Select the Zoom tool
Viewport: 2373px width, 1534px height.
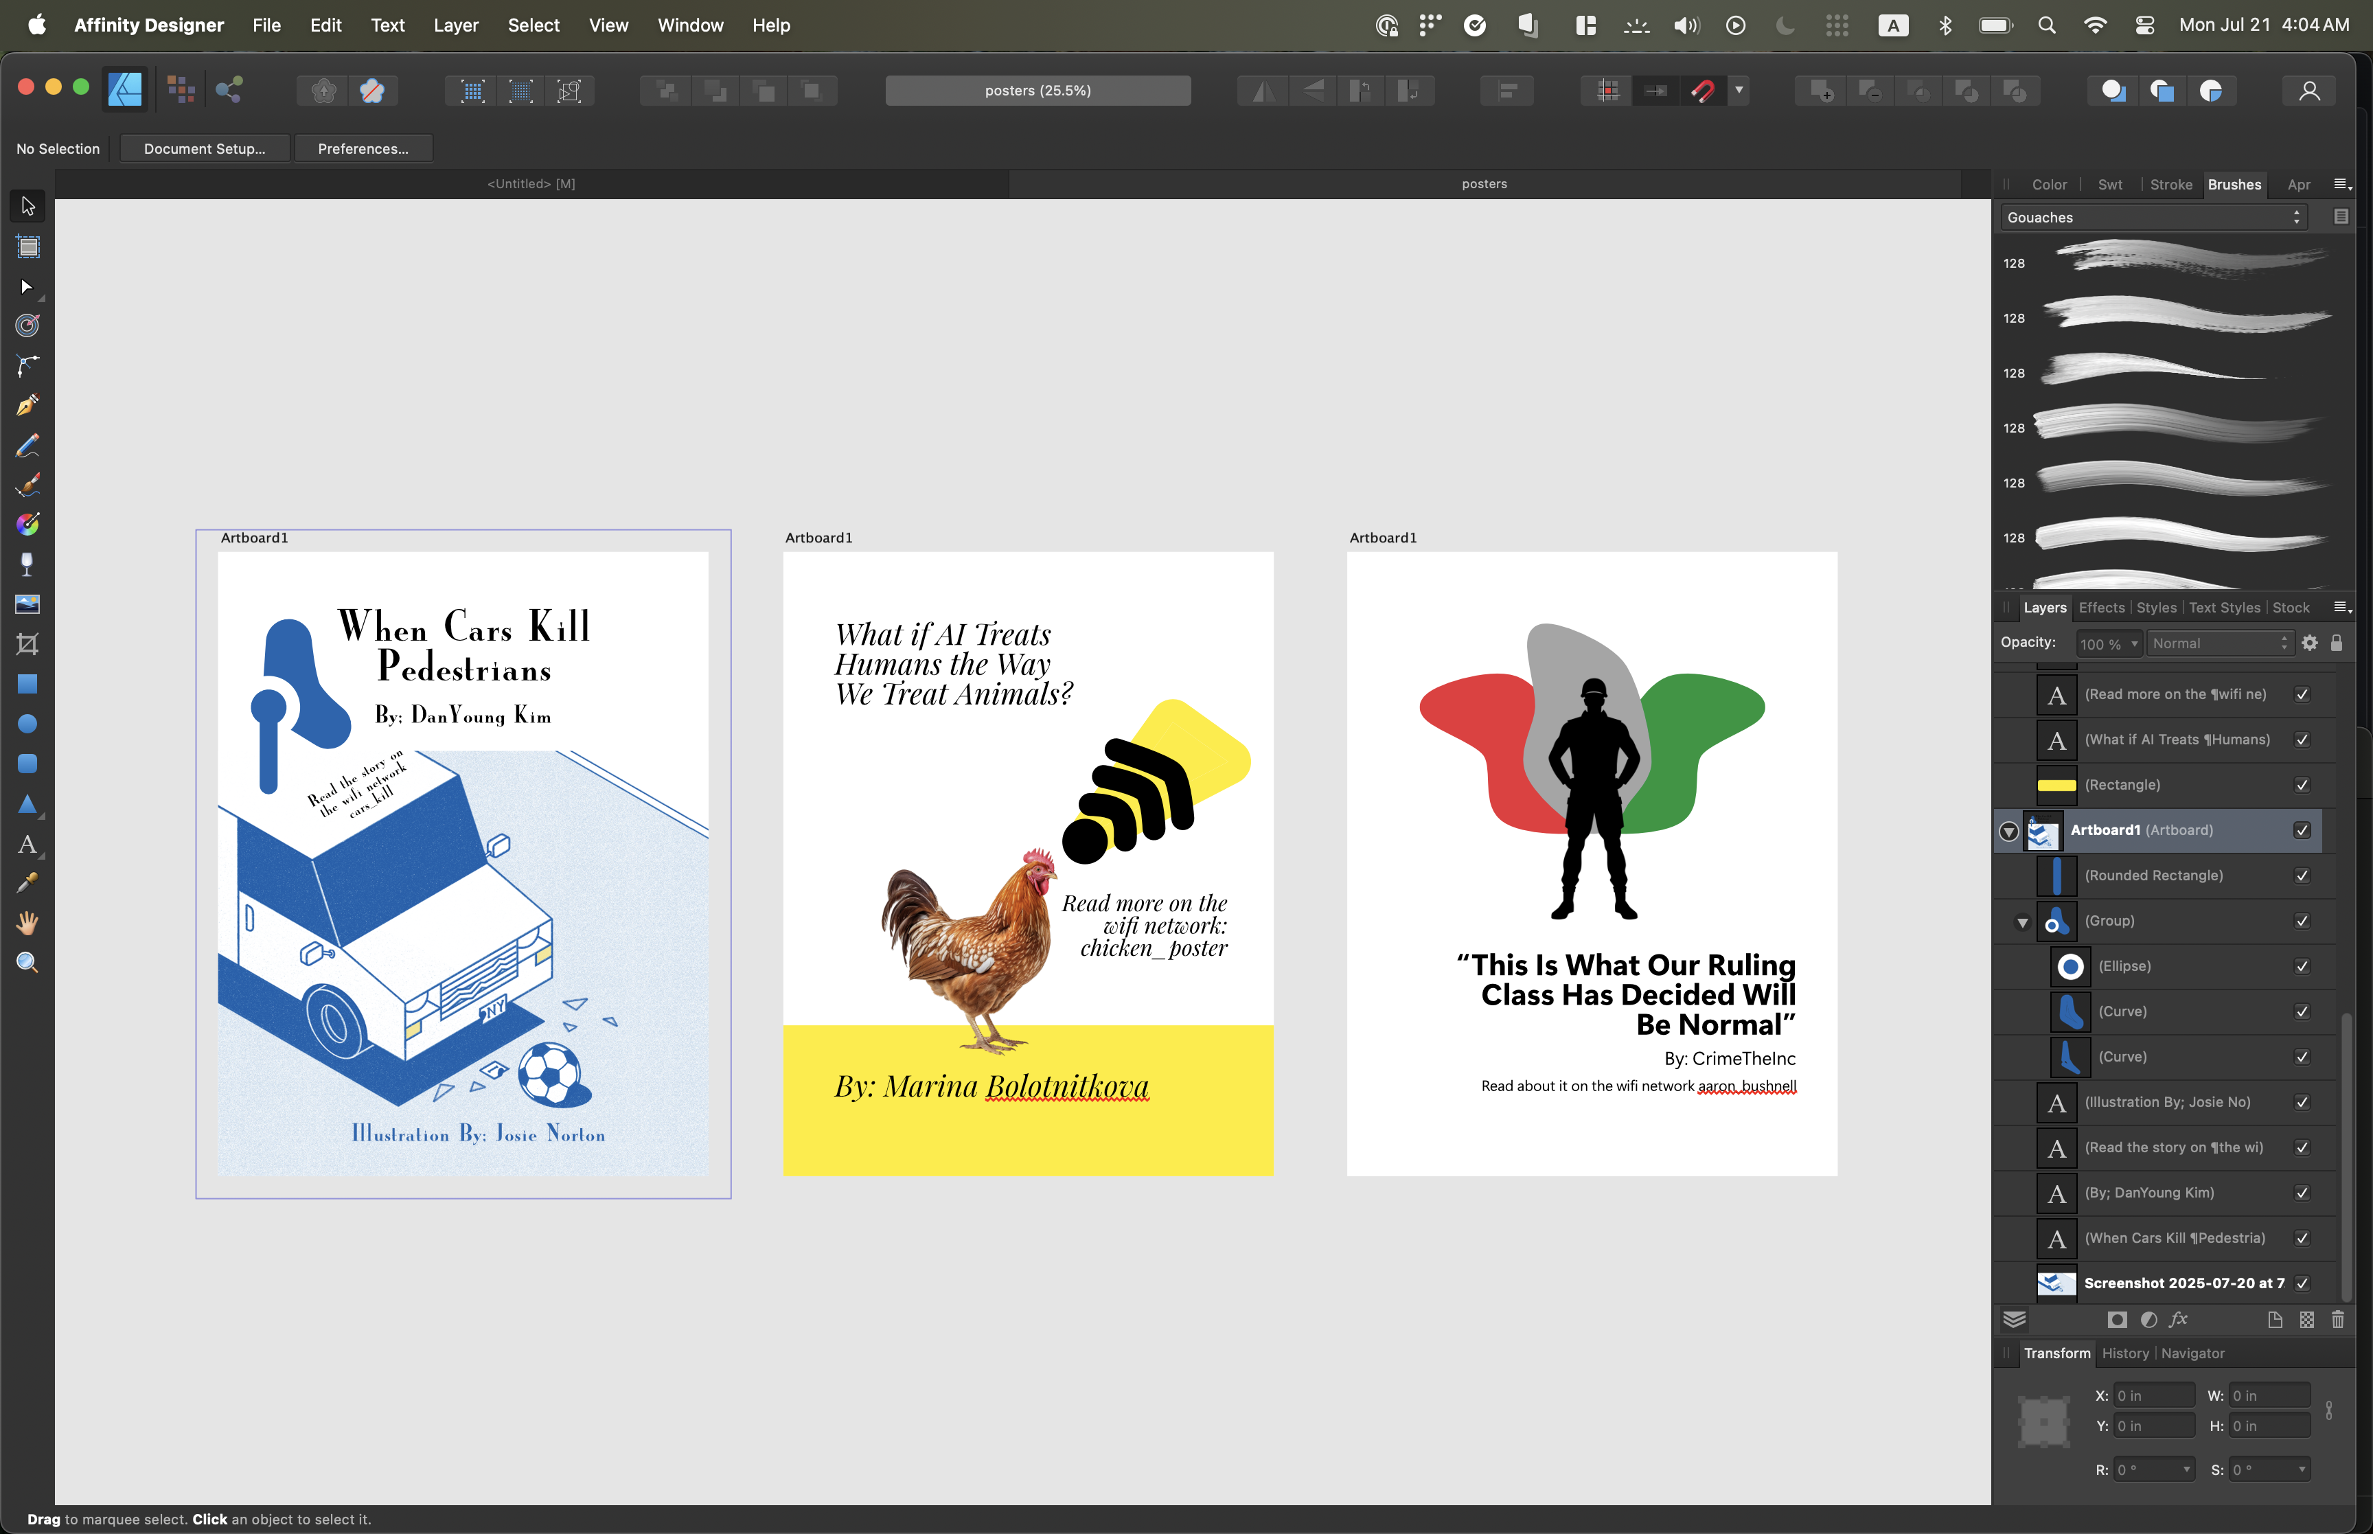28,963
